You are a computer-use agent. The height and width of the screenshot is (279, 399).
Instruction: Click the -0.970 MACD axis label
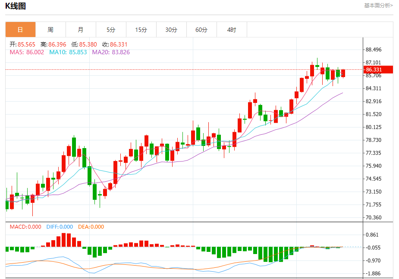pyautogui.click(x=373, y=261)
